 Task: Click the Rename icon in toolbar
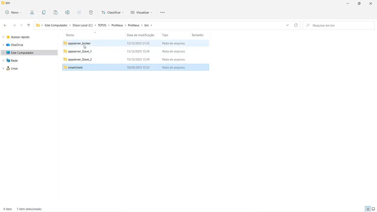coord(67,12)
